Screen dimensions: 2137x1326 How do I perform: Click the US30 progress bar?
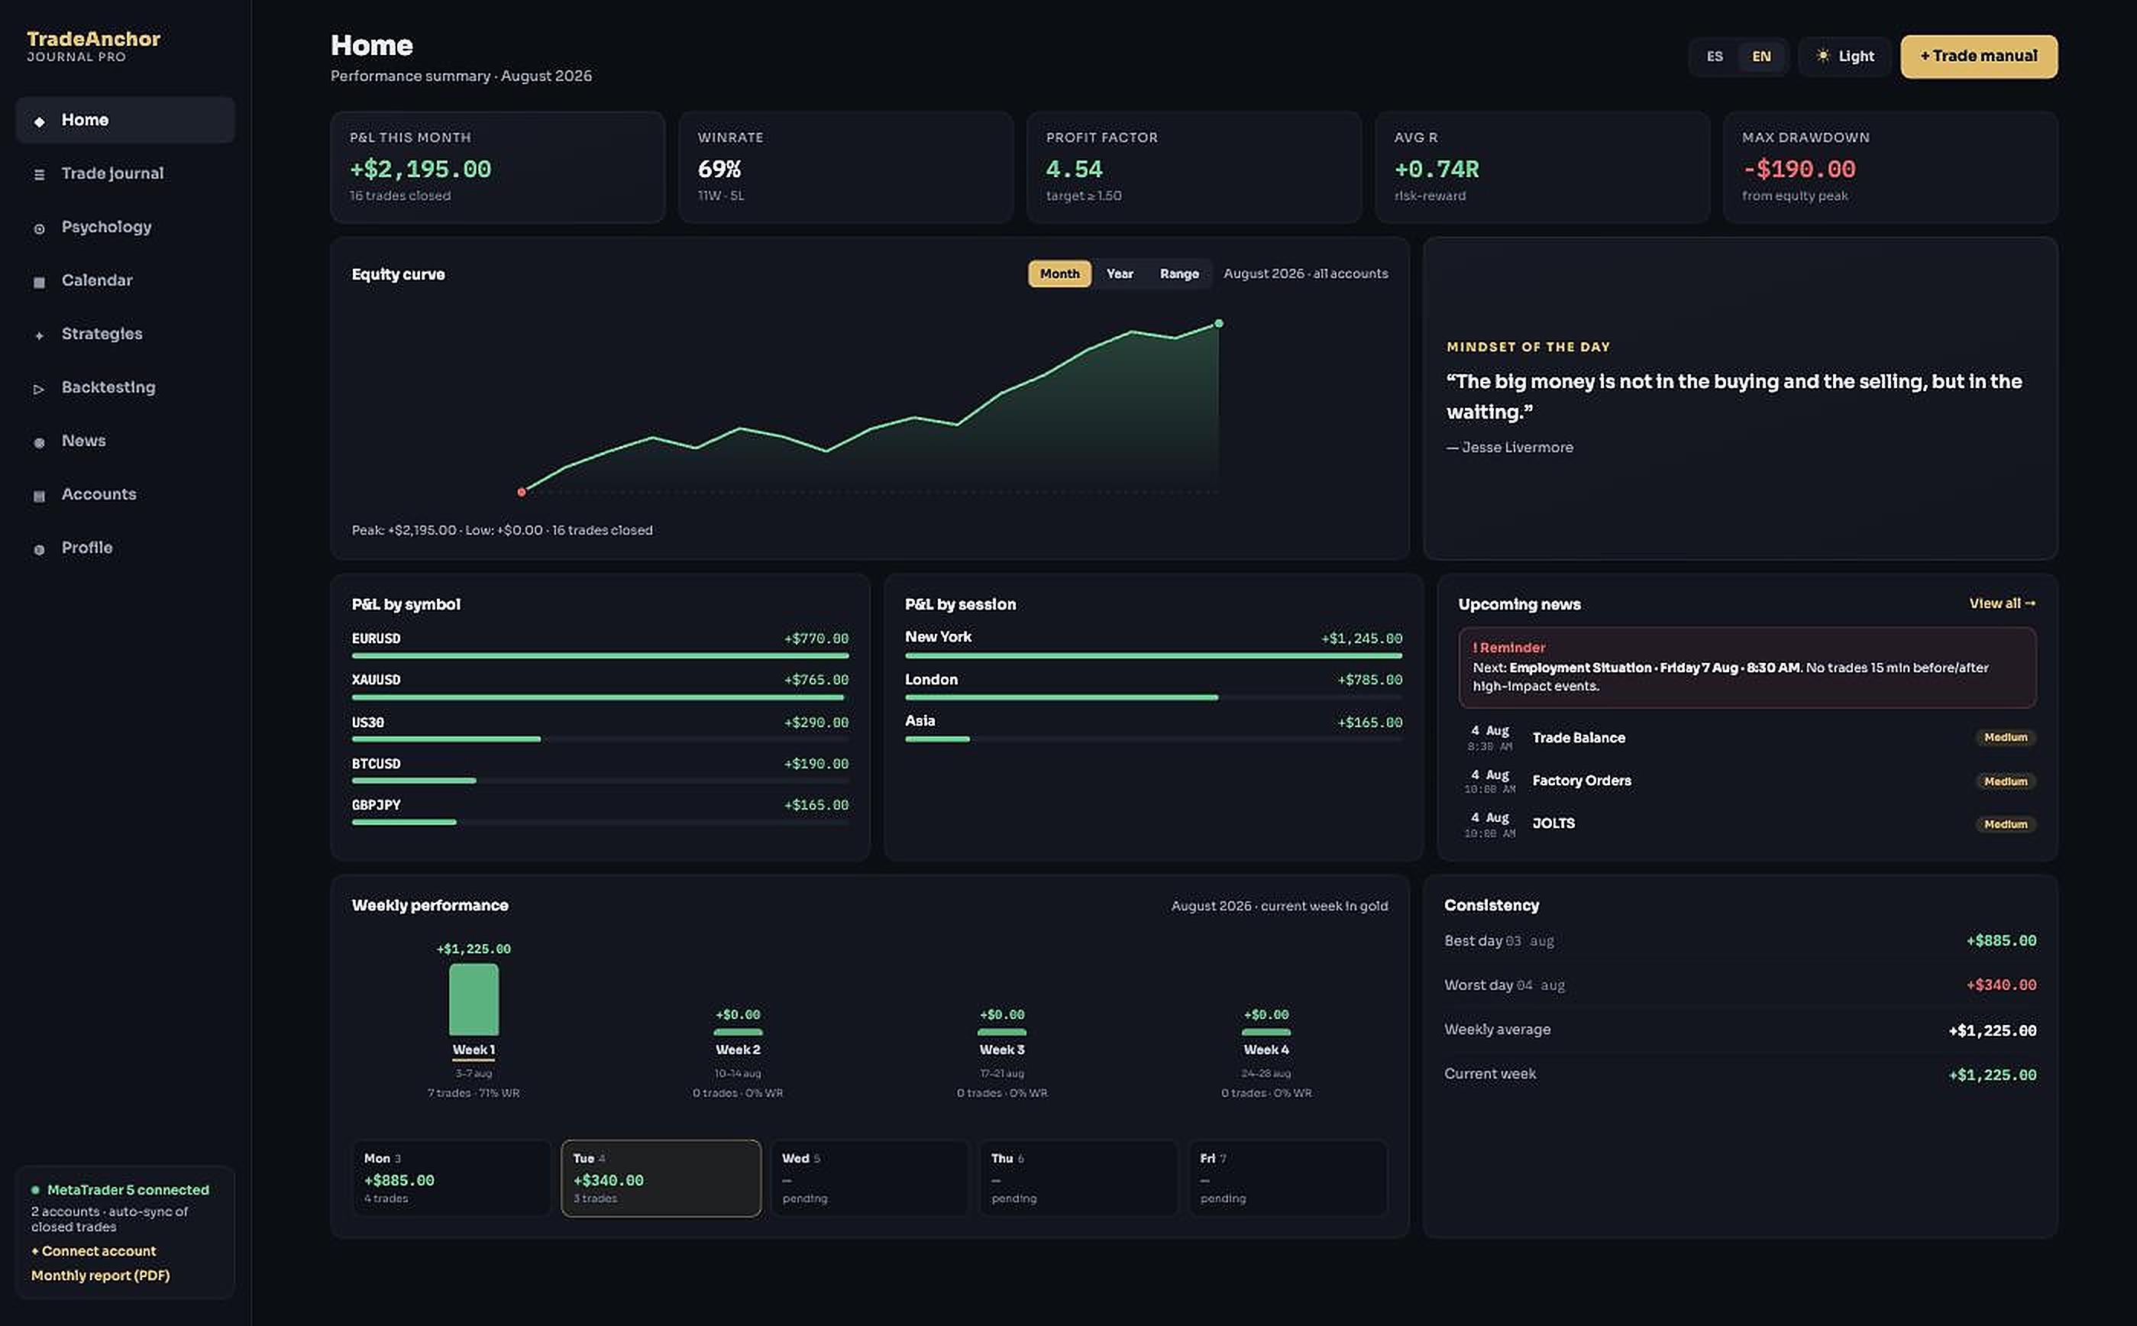pos(600,739)
